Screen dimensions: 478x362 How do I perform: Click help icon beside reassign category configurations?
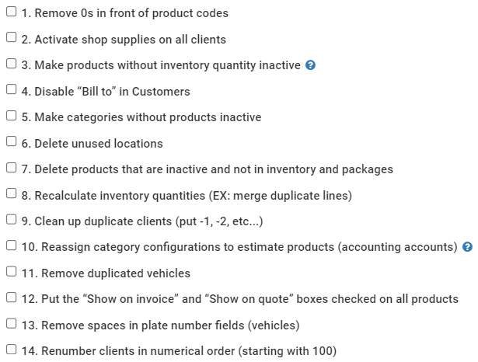pos(467,247)
